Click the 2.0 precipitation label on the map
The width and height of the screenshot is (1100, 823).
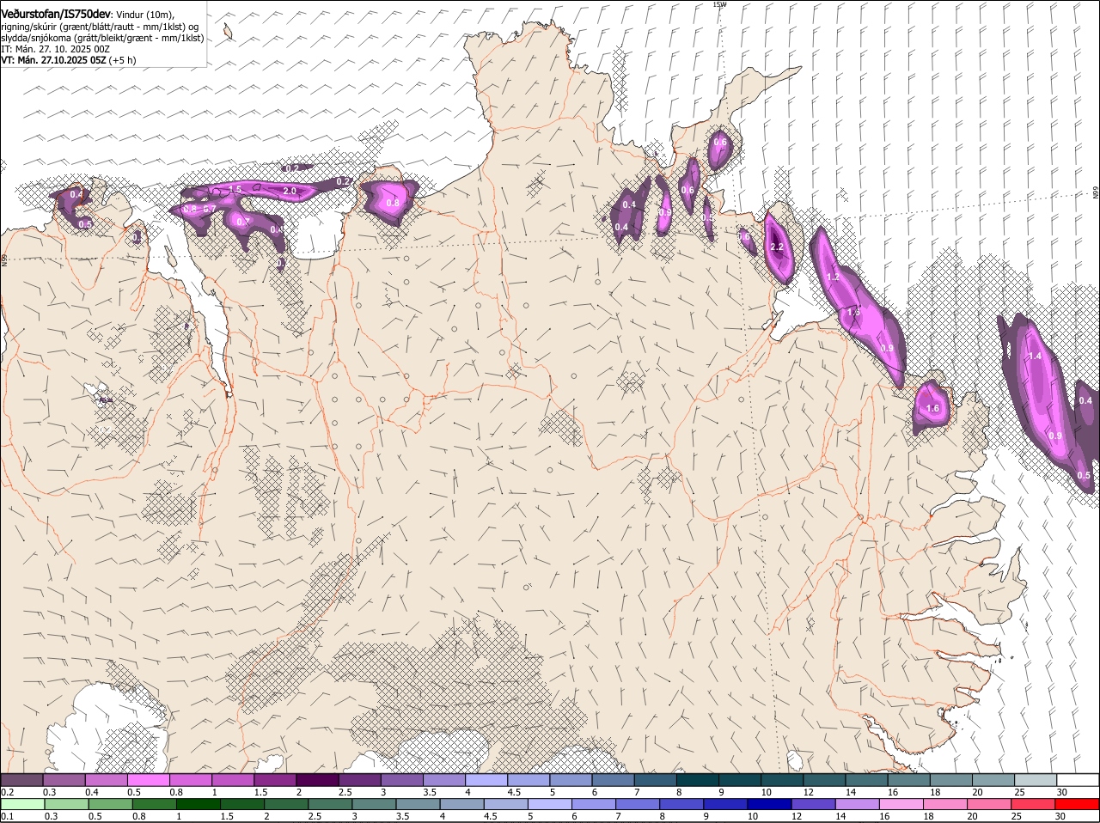pos(290,191)
